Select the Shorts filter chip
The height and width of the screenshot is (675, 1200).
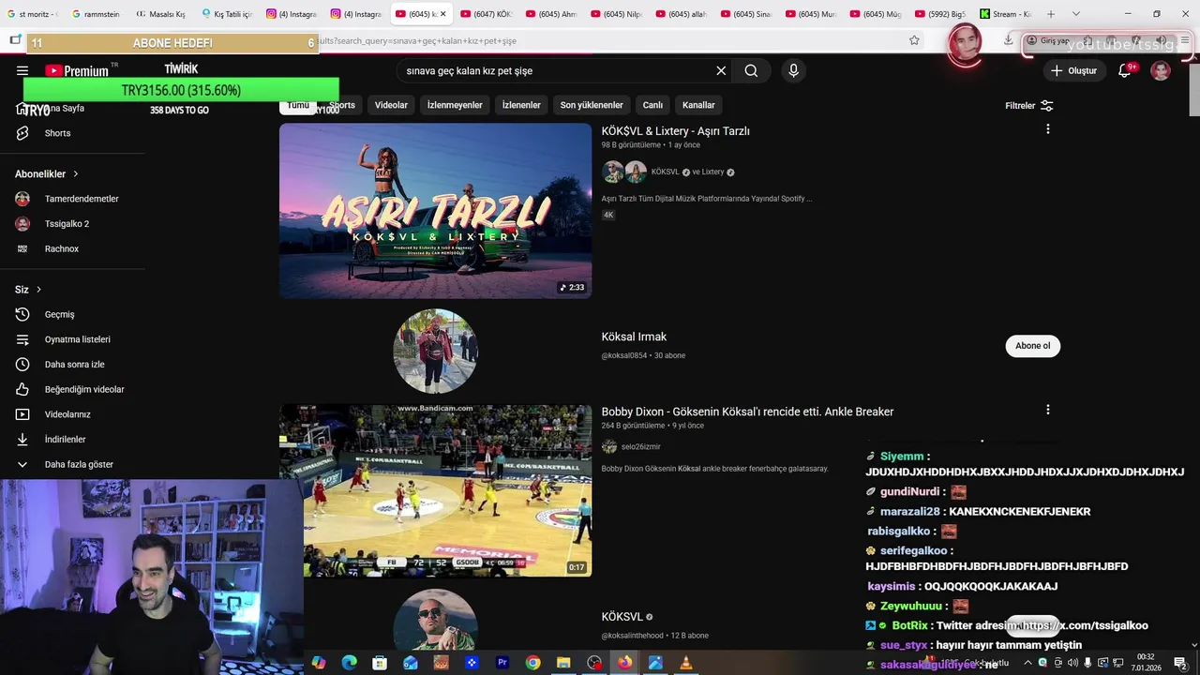point(342,105)
